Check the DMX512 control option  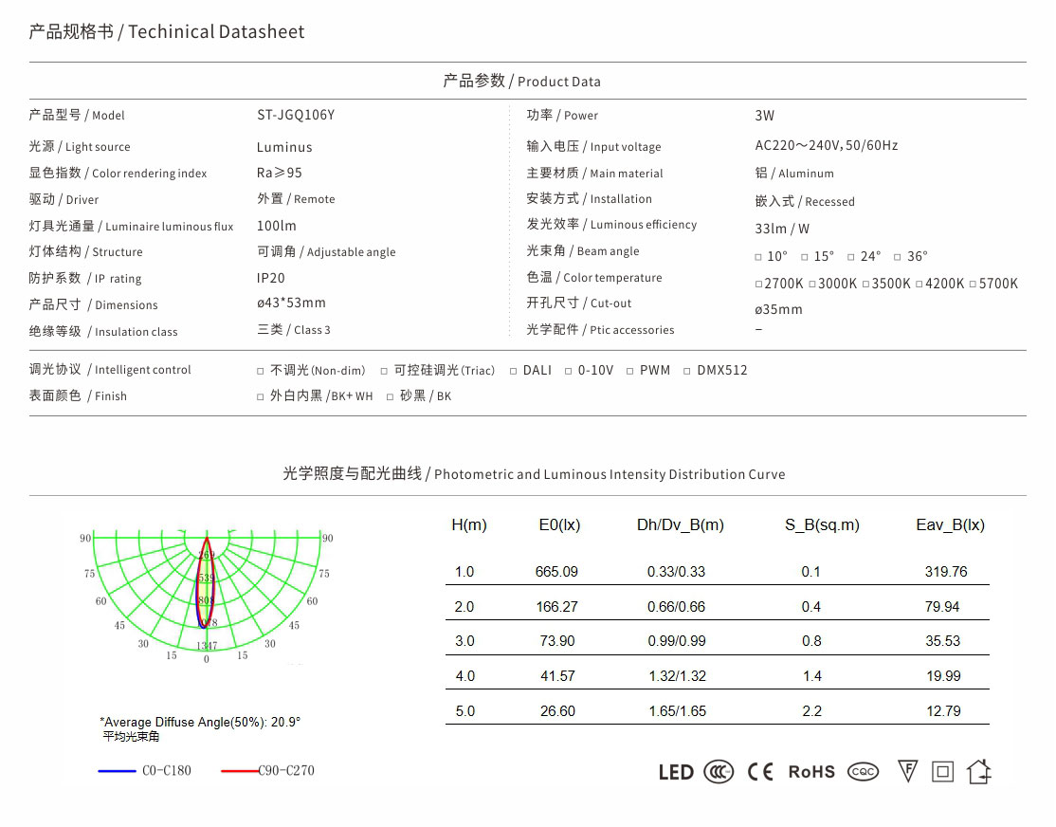pyautogui.click(x=687, y=371)
